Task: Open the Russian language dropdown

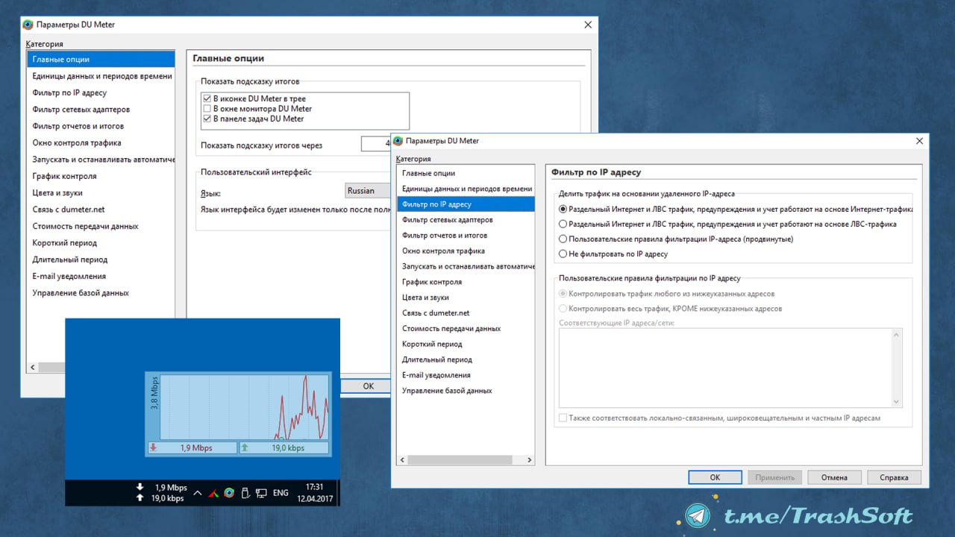Action: pyautogui.click(x=368, y=191)
